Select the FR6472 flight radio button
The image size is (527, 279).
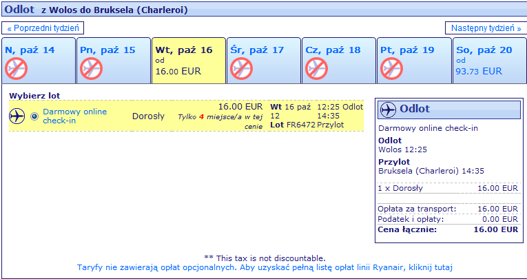[34, 116]
